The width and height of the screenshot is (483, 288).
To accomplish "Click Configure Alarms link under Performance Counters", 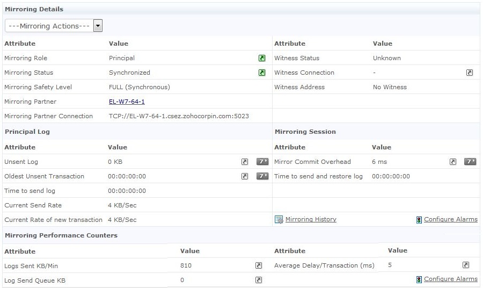I will 450,279.
